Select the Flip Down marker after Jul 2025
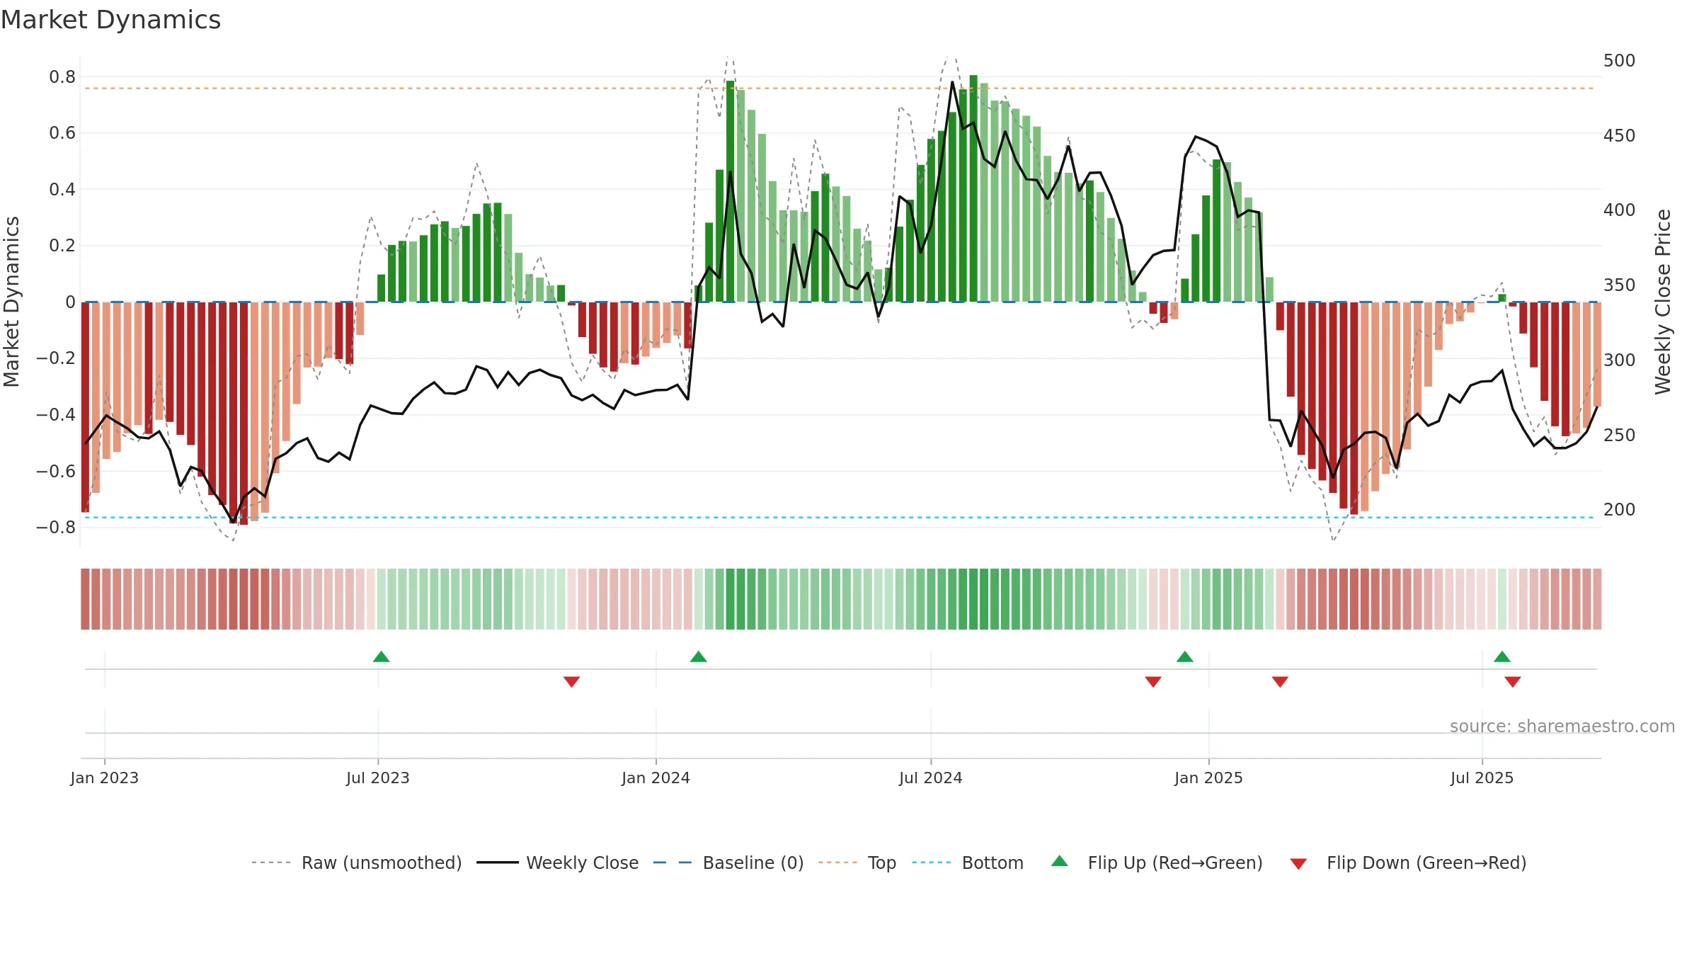This screenshot has height=956, width=1699. [1513, 682]
